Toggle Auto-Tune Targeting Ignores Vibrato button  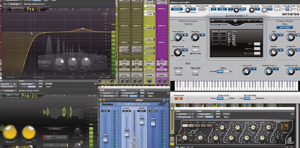click(x=195, y=50)
